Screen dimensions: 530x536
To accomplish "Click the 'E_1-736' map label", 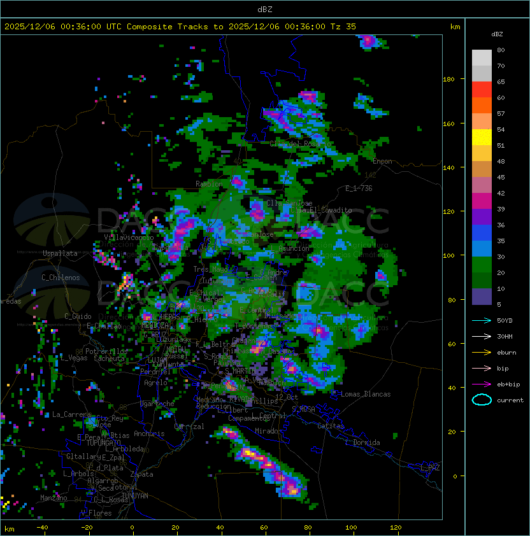I will (x=359, y=188).
